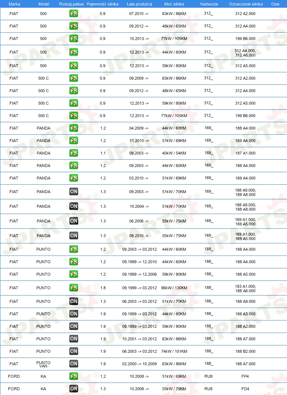Click petrol icon in 500 C 09.2009 row
The width and height of the screenshot is (287, 395).
73,78
